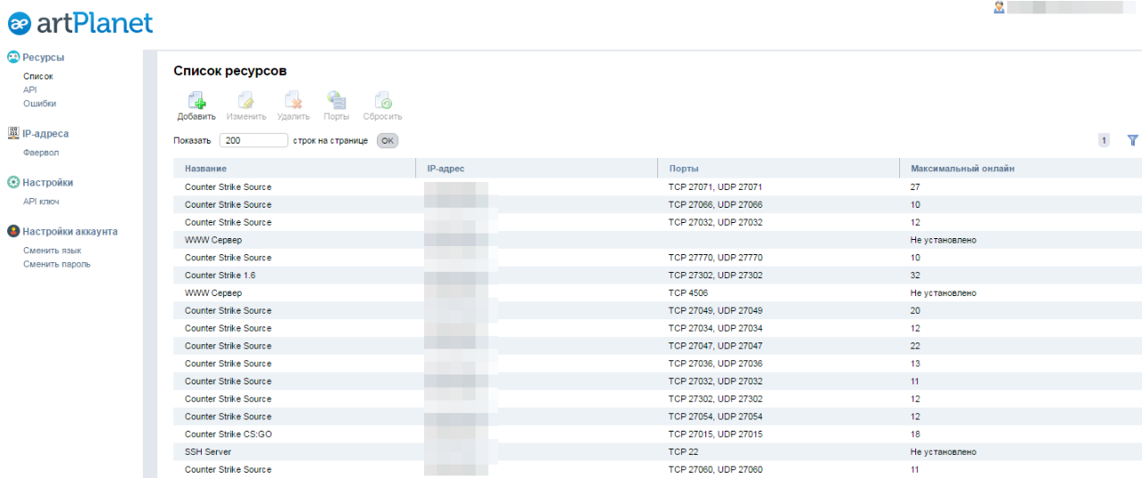Viewport: 1142px width, 478px height.
Task: Click the max online value 20
Action: tap(915, 310)
